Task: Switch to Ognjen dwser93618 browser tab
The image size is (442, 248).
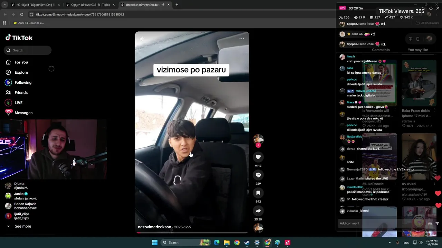Action: [90, 5]
